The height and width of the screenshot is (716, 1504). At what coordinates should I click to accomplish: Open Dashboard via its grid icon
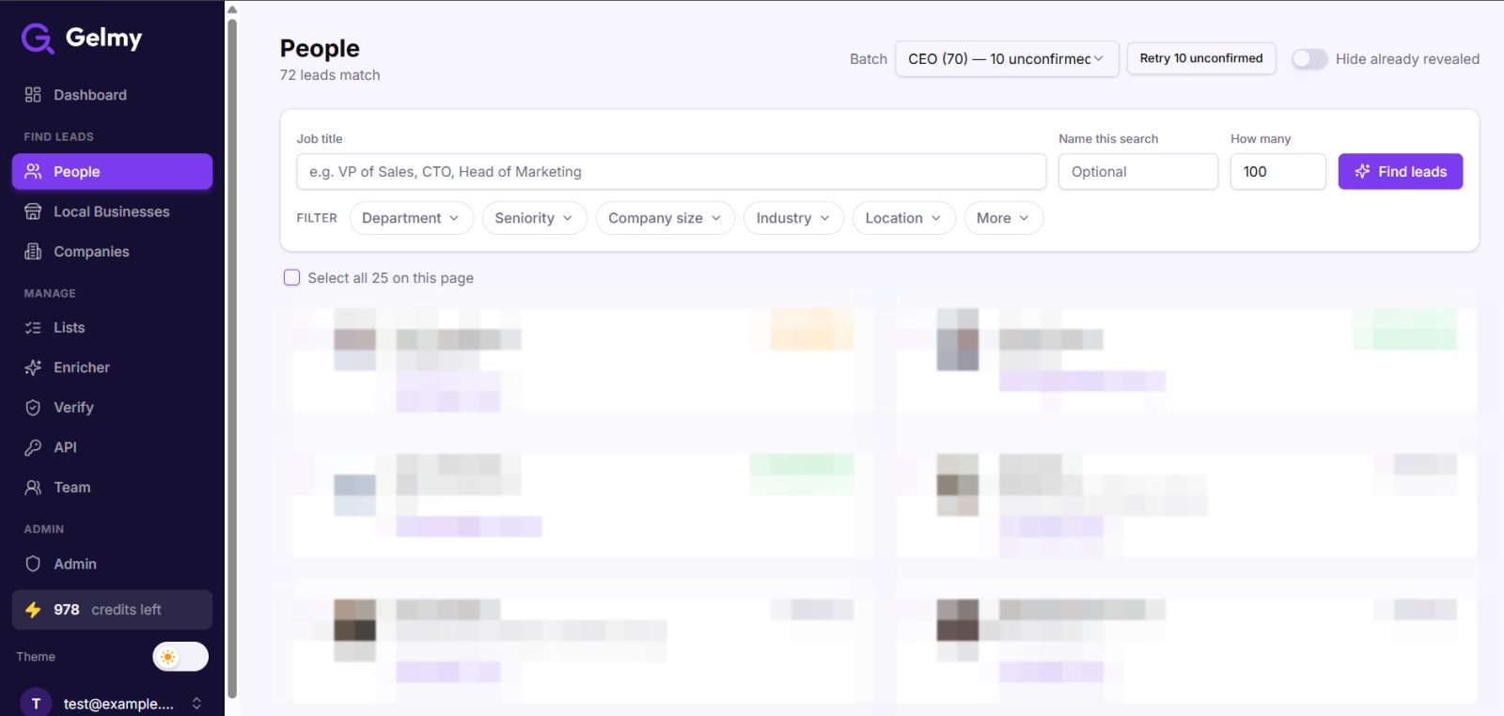33,95
